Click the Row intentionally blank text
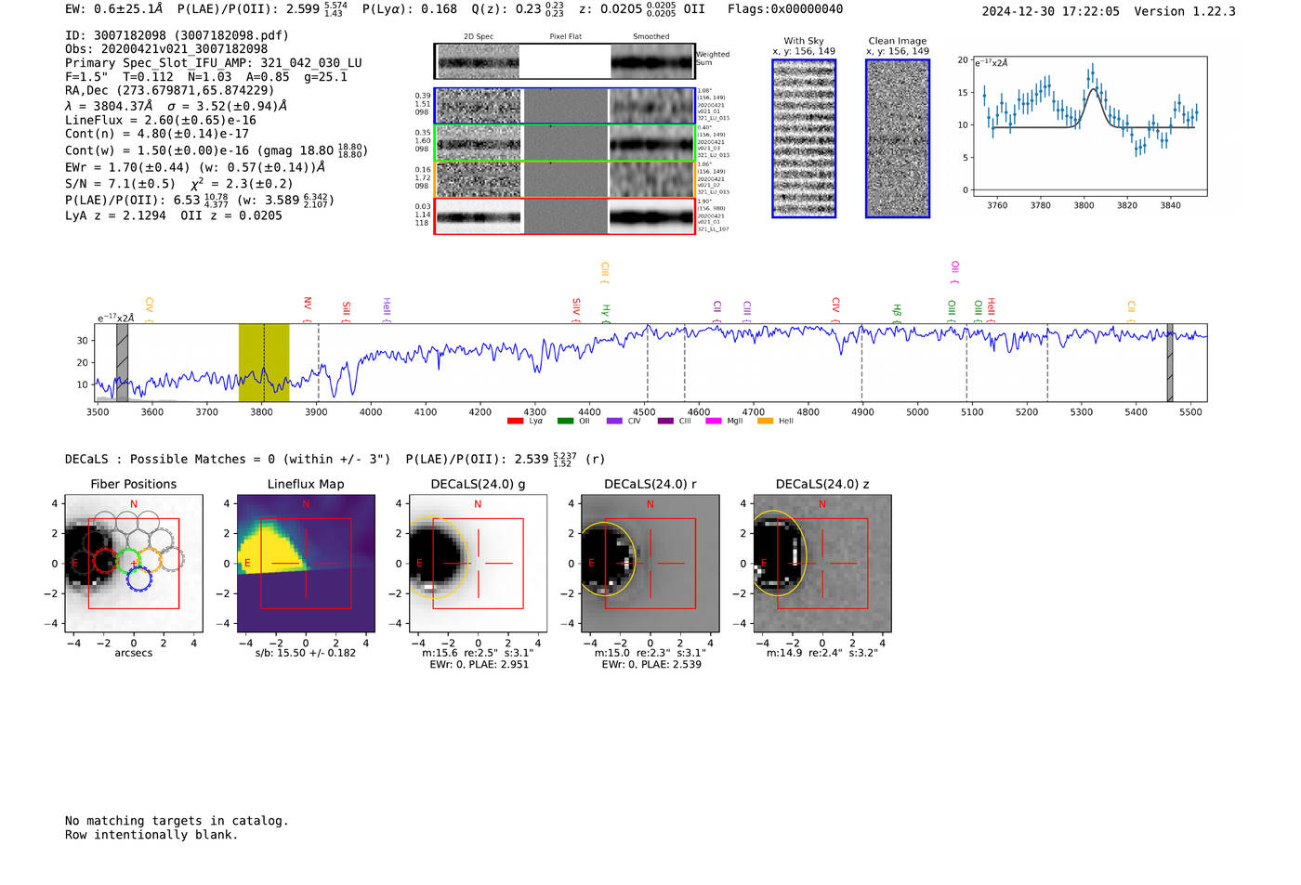The width and height of the screenshot is (1301, 885). [x=151, y=835]
